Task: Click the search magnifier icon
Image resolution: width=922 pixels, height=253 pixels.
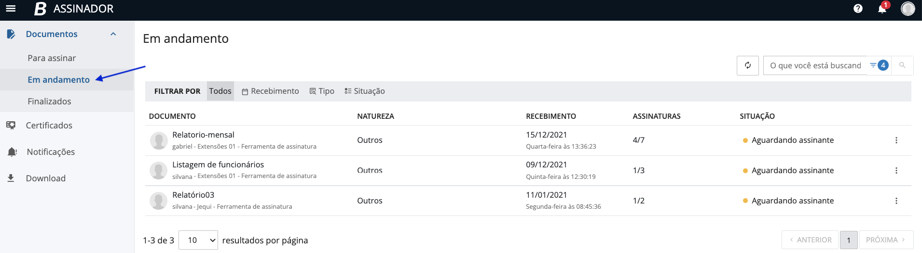Action: click(902, 65)
